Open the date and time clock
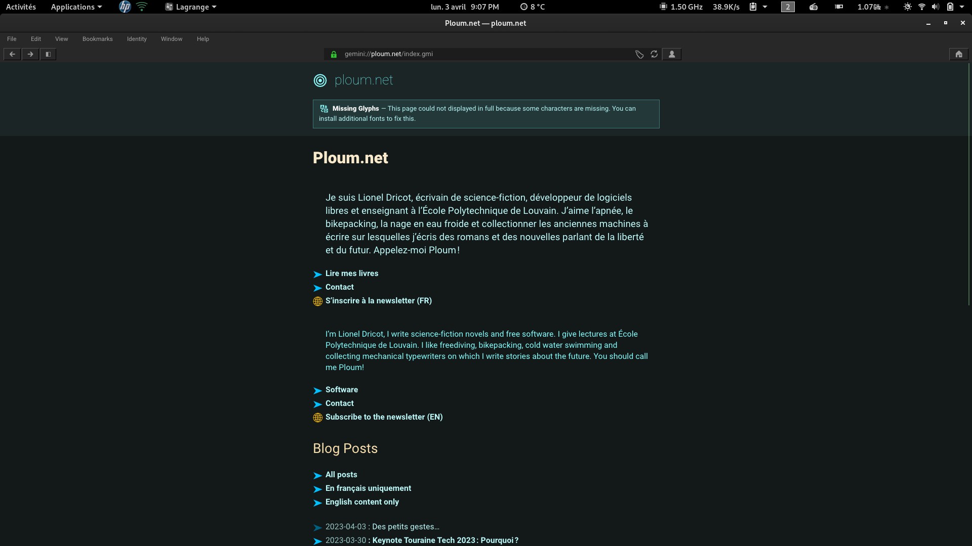This screenshot has height=546, width=972. click(x=465, y=7)
